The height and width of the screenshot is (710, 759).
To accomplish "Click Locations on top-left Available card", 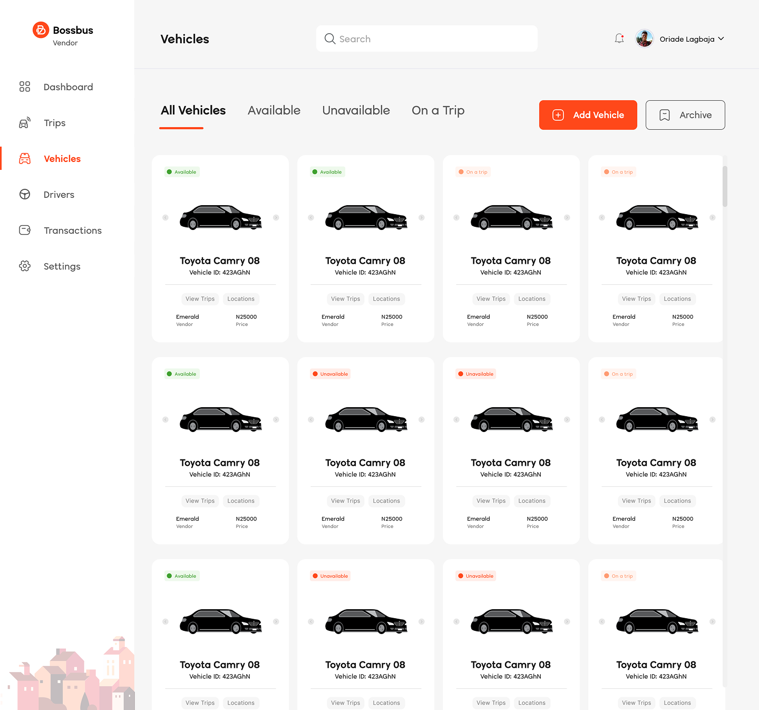I will (x=241, y=299).
